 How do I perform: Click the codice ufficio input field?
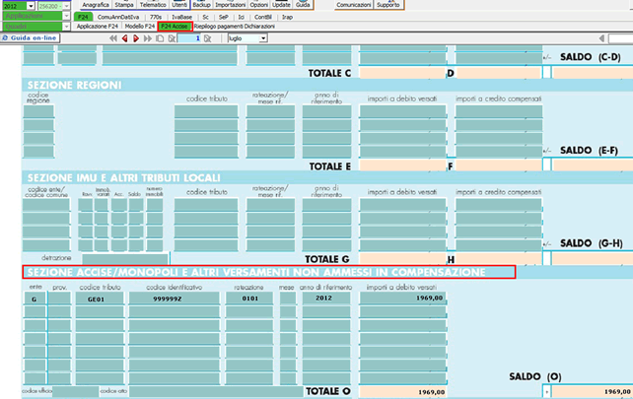[x=76, y=391]
